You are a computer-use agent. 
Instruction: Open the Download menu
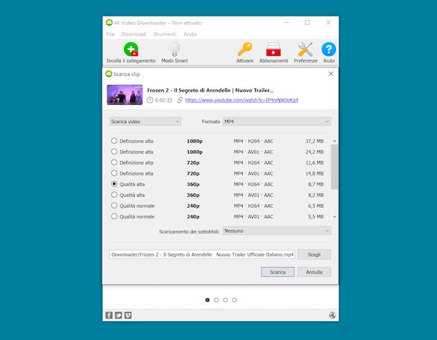tap(133, 34)
